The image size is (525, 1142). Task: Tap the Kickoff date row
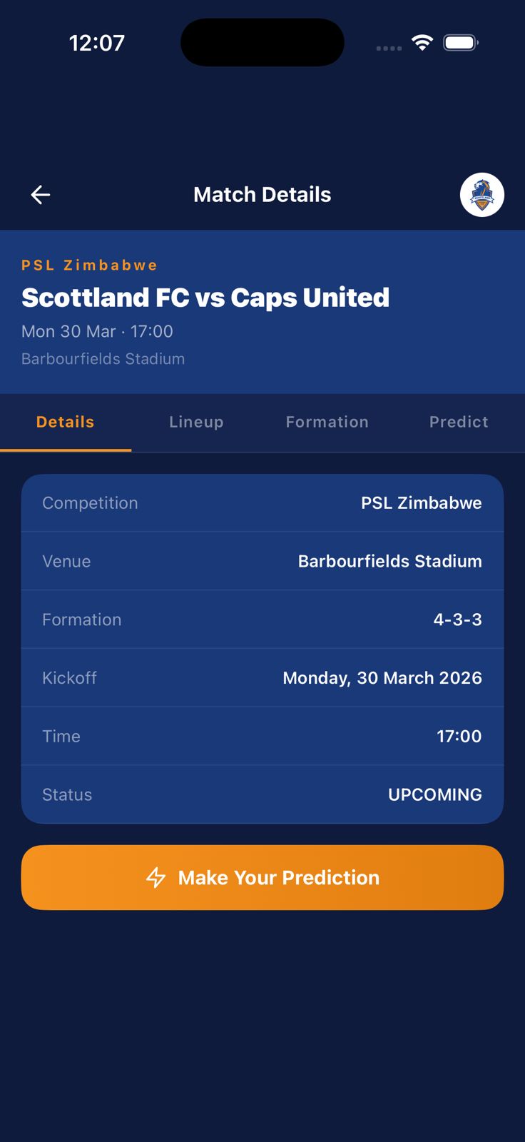pos(262,678)
